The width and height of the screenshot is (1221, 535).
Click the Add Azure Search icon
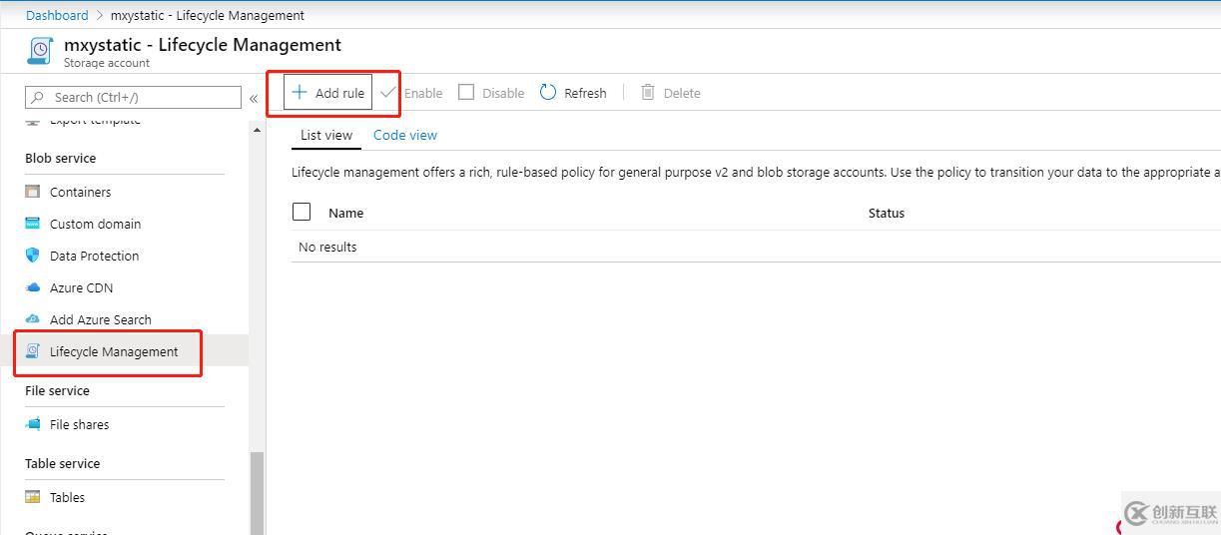pyautogui.click(x=33, y=319)
